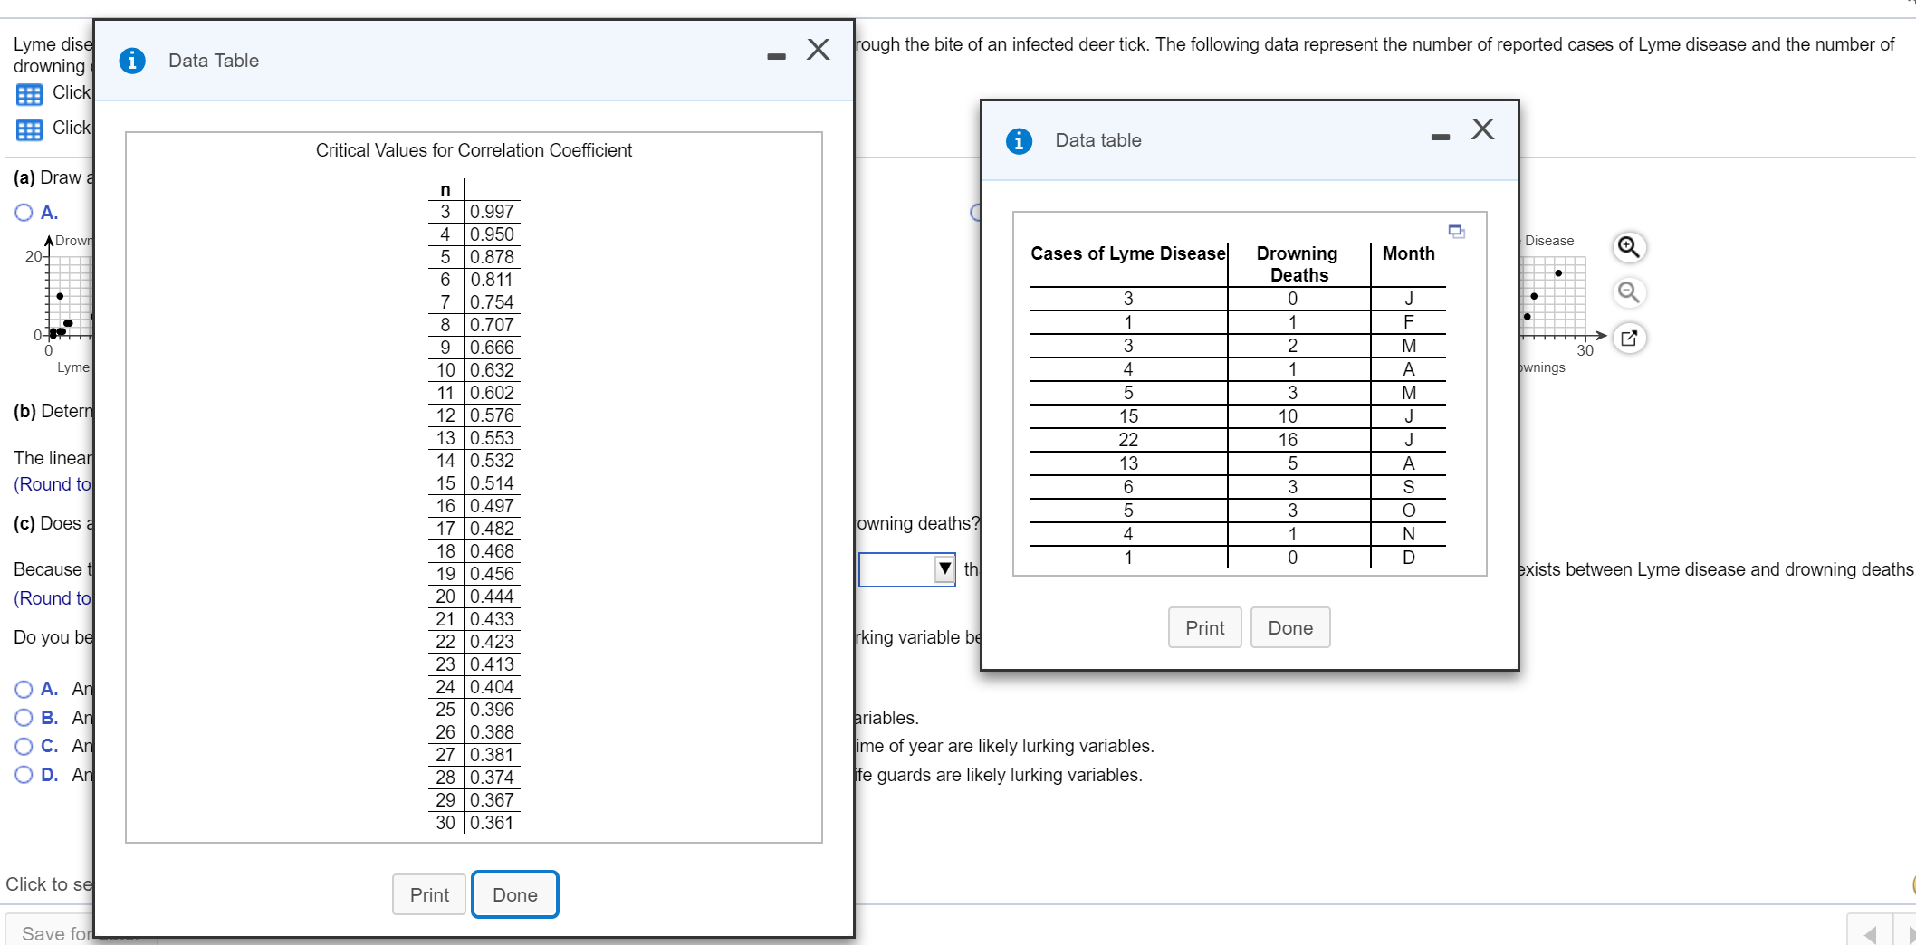Viewport: 1916px width, 945px height.
Task: Print the Lyme Disease data table
Action: pos(1204,627)
